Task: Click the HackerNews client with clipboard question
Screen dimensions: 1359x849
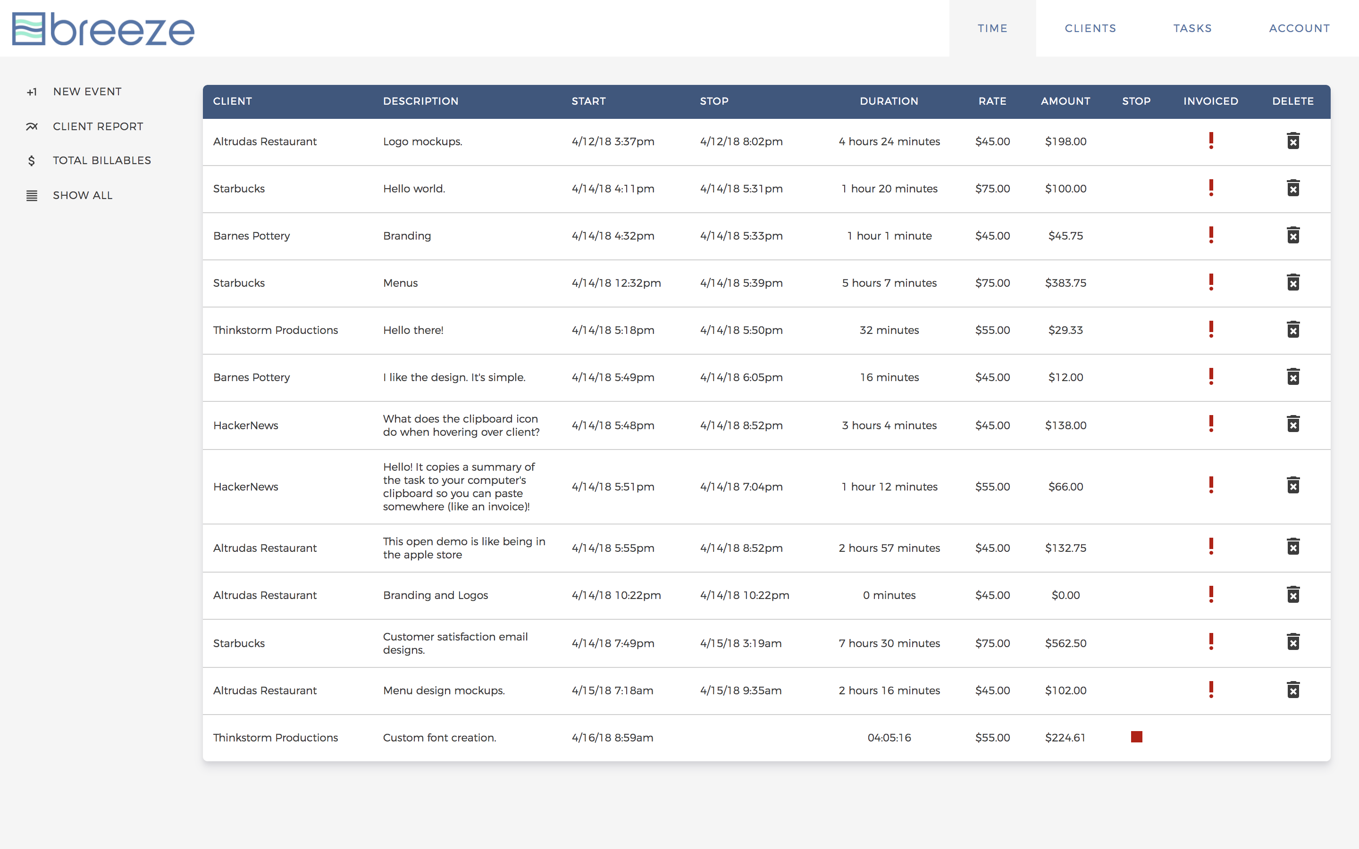Action: coord(245,425)
